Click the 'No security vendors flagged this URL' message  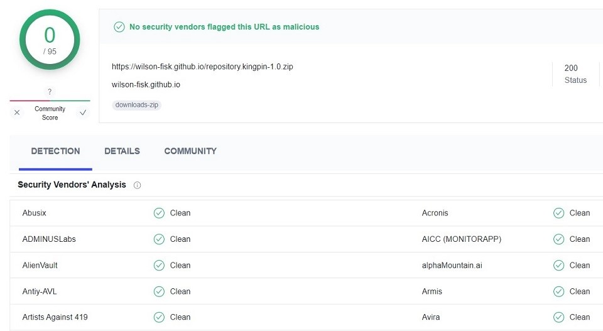coord(224,27)
